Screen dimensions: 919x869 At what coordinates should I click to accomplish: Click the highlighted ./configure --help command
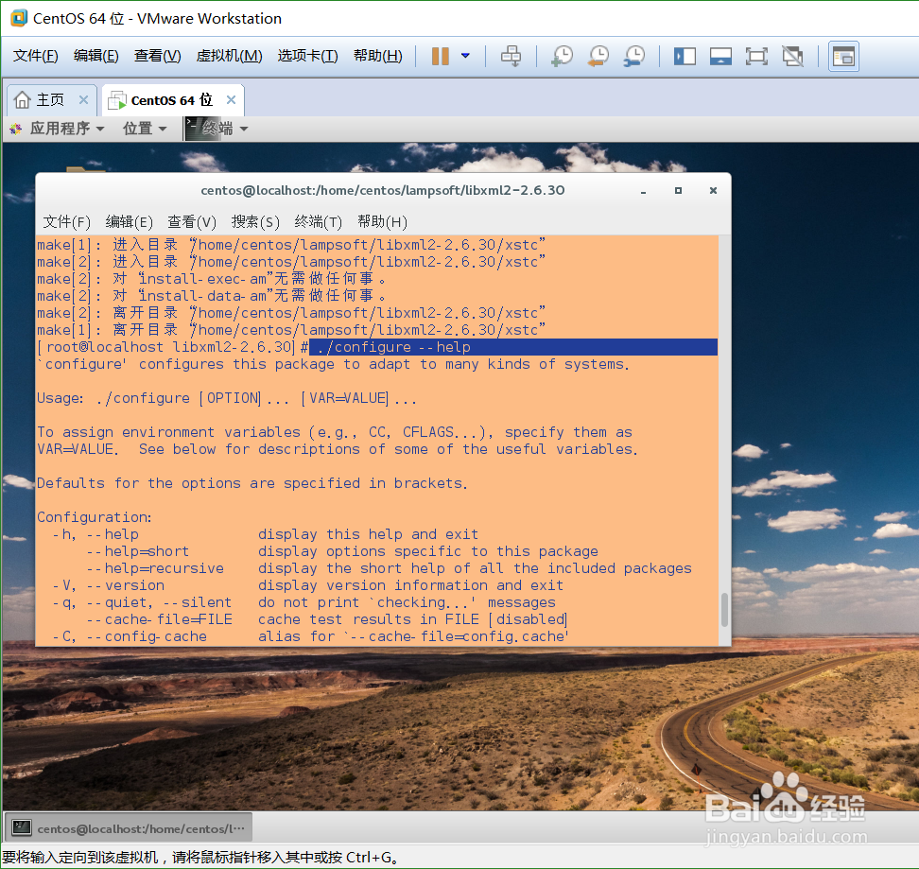(x=392, y=347)
